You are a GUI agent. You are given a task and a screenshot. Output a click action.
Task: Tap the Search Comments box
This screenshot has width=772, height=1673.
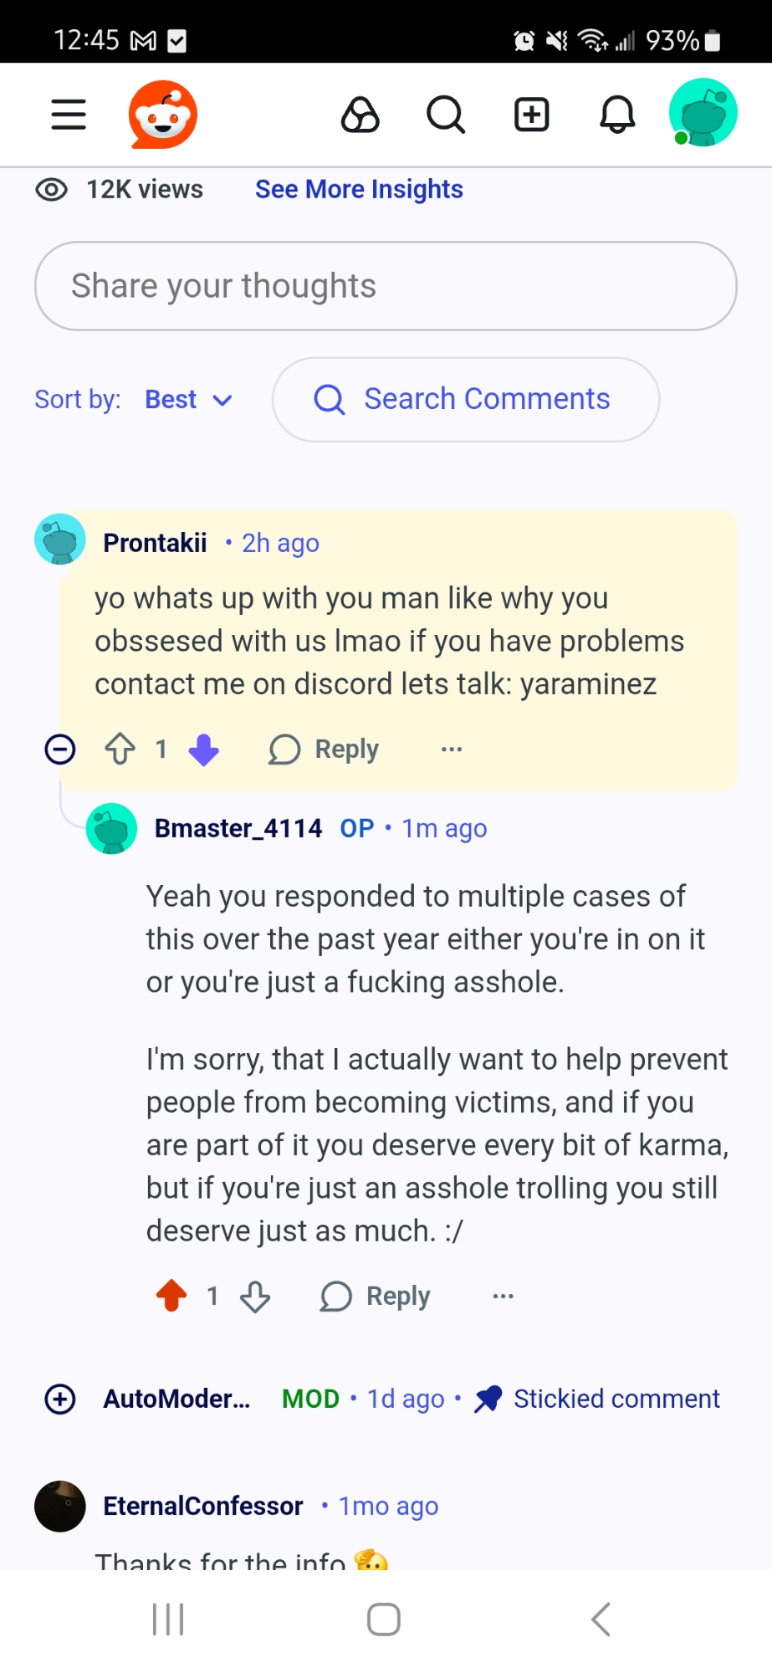pos(466,400)
